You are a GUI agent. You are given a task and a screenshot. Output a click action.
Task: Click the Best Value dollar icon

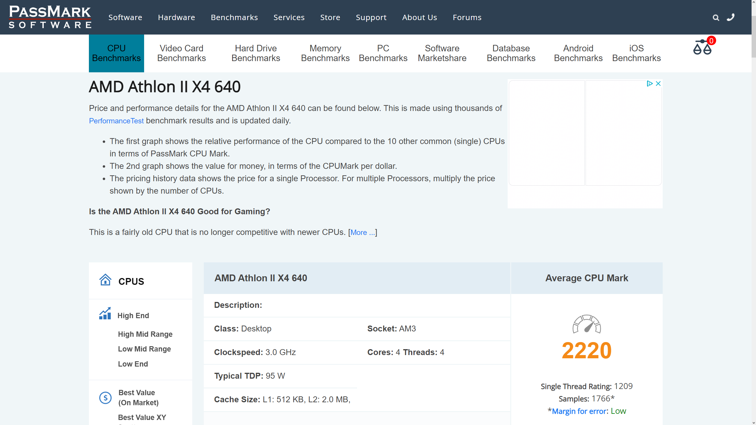[x=105, y=398]
